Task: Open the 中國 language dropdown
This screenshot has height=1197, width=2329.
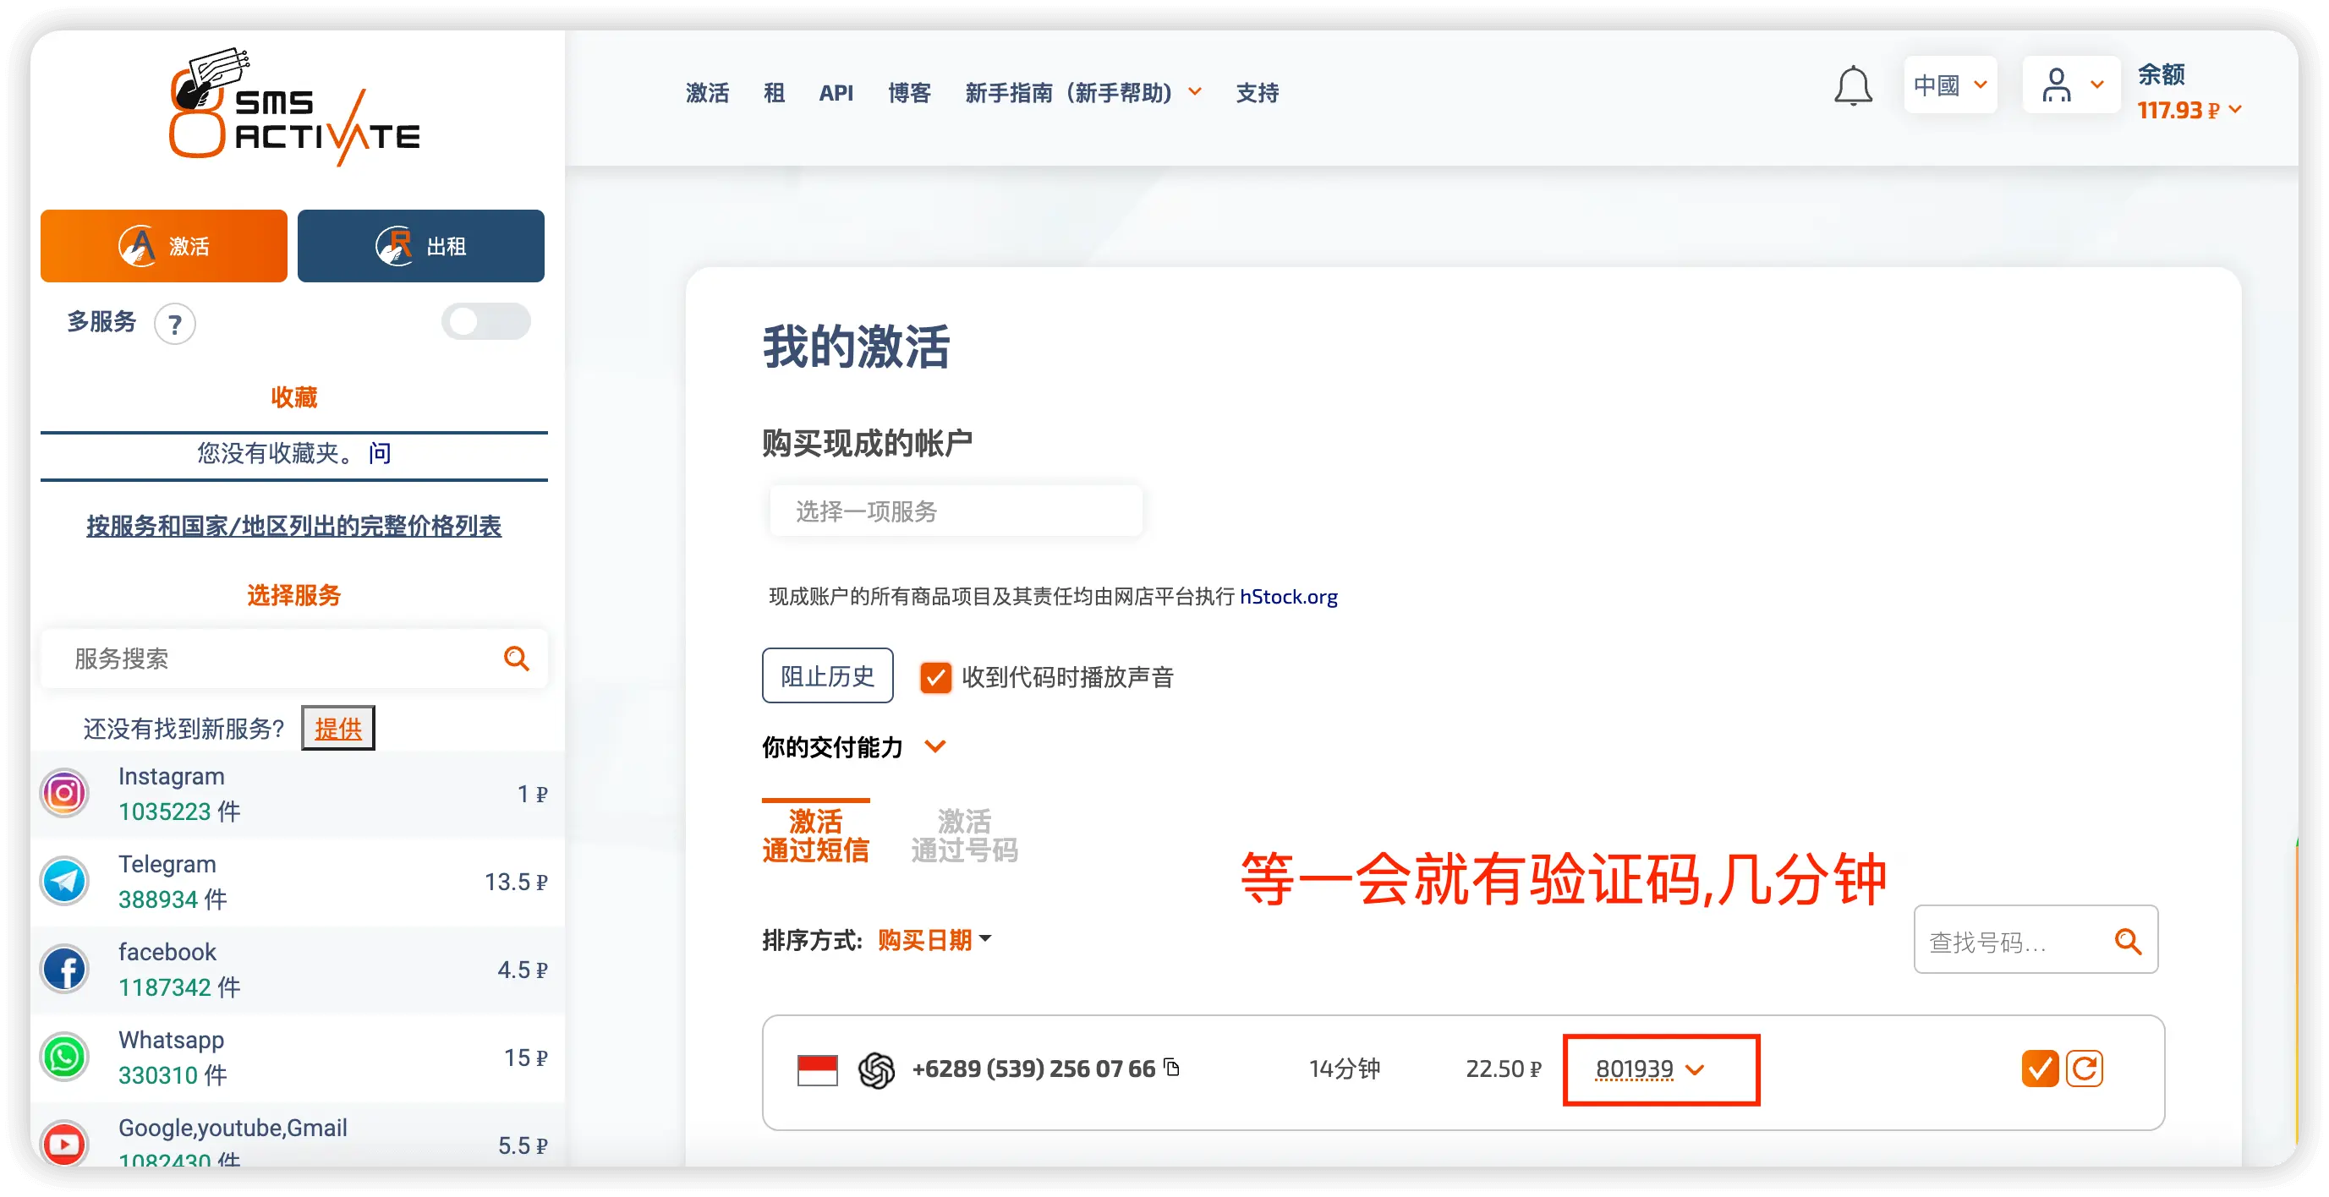Action: coord(1949,86)
